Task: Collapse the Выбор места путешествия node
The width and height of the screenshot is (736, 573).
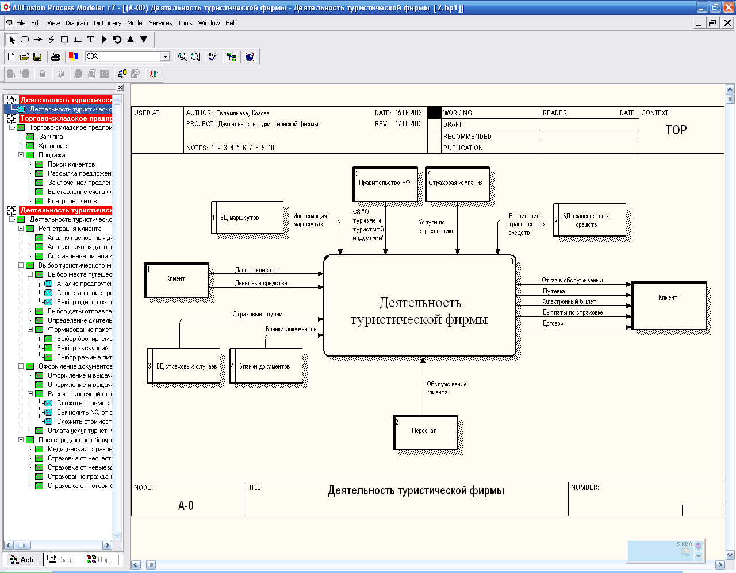Action: coord(30,274)
